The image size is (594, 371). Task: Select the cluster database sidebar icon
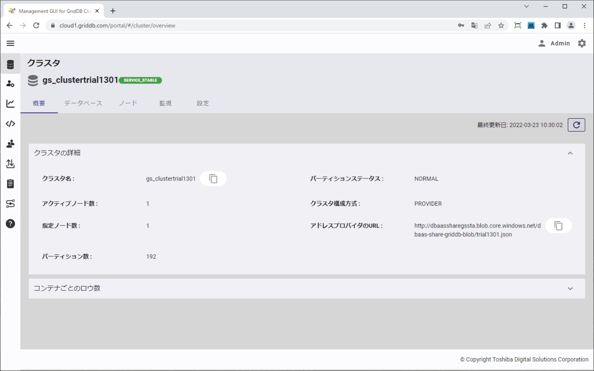tap(10, 64)
